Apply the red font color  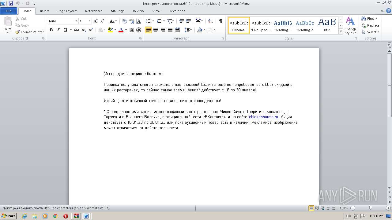click(x=121, y=30)
